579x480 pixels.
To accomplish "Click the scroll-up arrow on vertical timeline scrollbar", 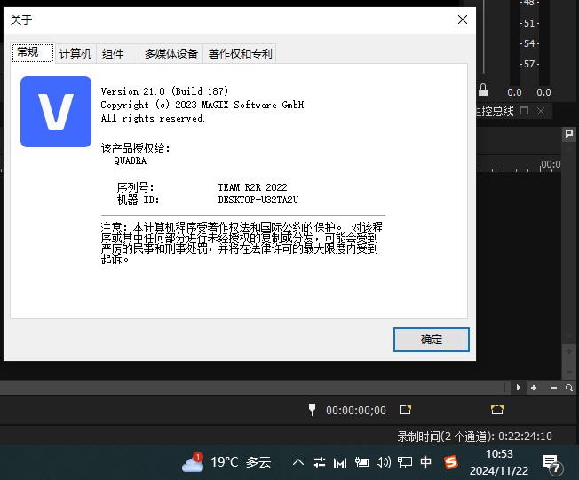I will click(x=569, y=149).
